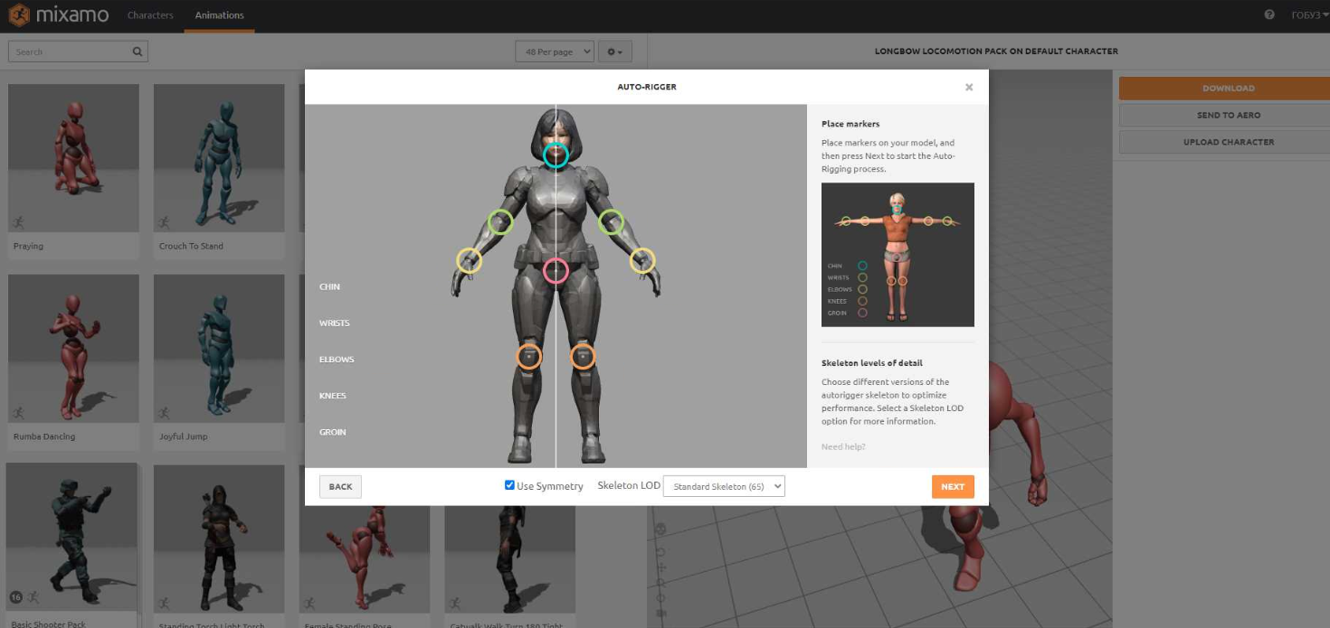Screen dimensions: 1330x628
Task: Select the Rumba Dancing animation thumbnail
Action: [x=73, y=349]
